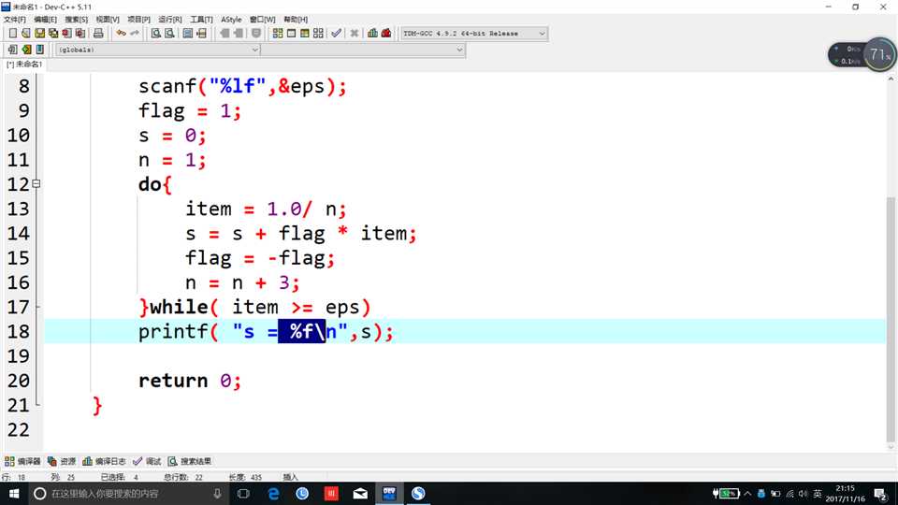Save the current file with the floppy icon
Viewport: 898px width, 505px height.
tap(39, 34)
